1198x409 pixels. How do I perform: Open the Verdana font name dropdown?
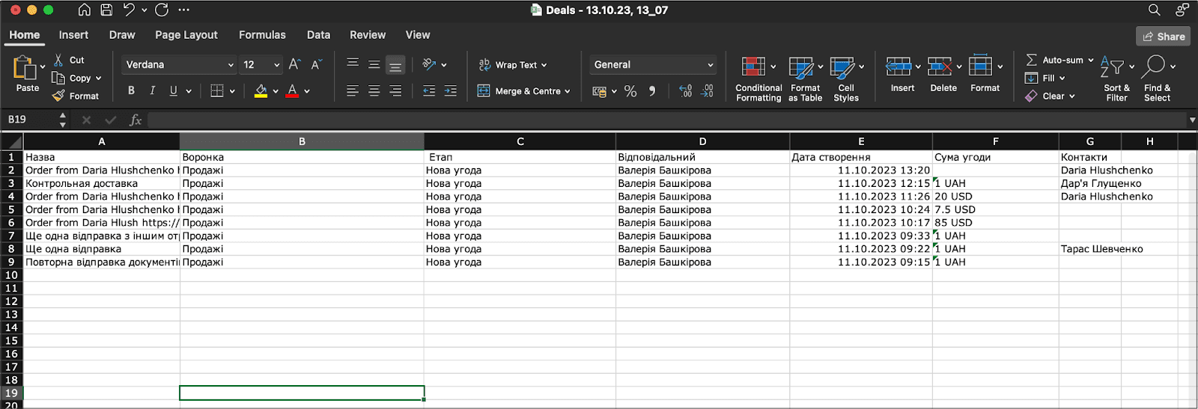pos(231,65)
